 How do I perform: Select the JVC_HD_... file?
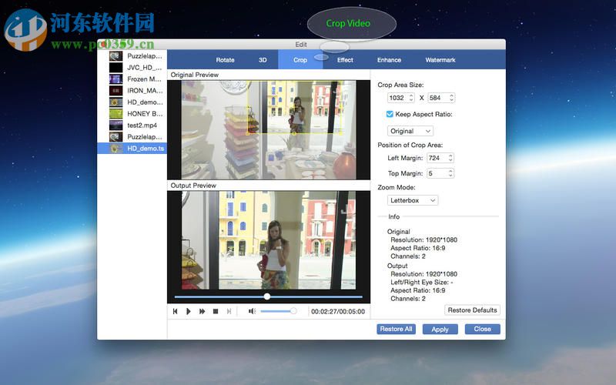[x=132, y=67]
